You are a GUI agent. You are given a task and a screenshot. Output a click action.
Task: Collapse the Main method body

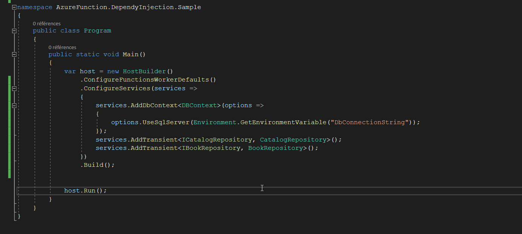point(14,54)
